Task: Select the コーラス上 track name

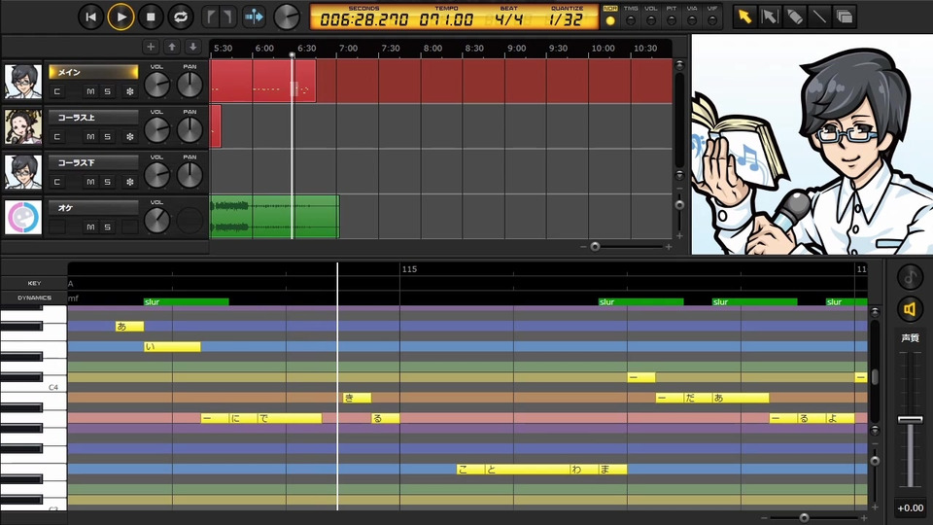Action: [x=93, y=118]
